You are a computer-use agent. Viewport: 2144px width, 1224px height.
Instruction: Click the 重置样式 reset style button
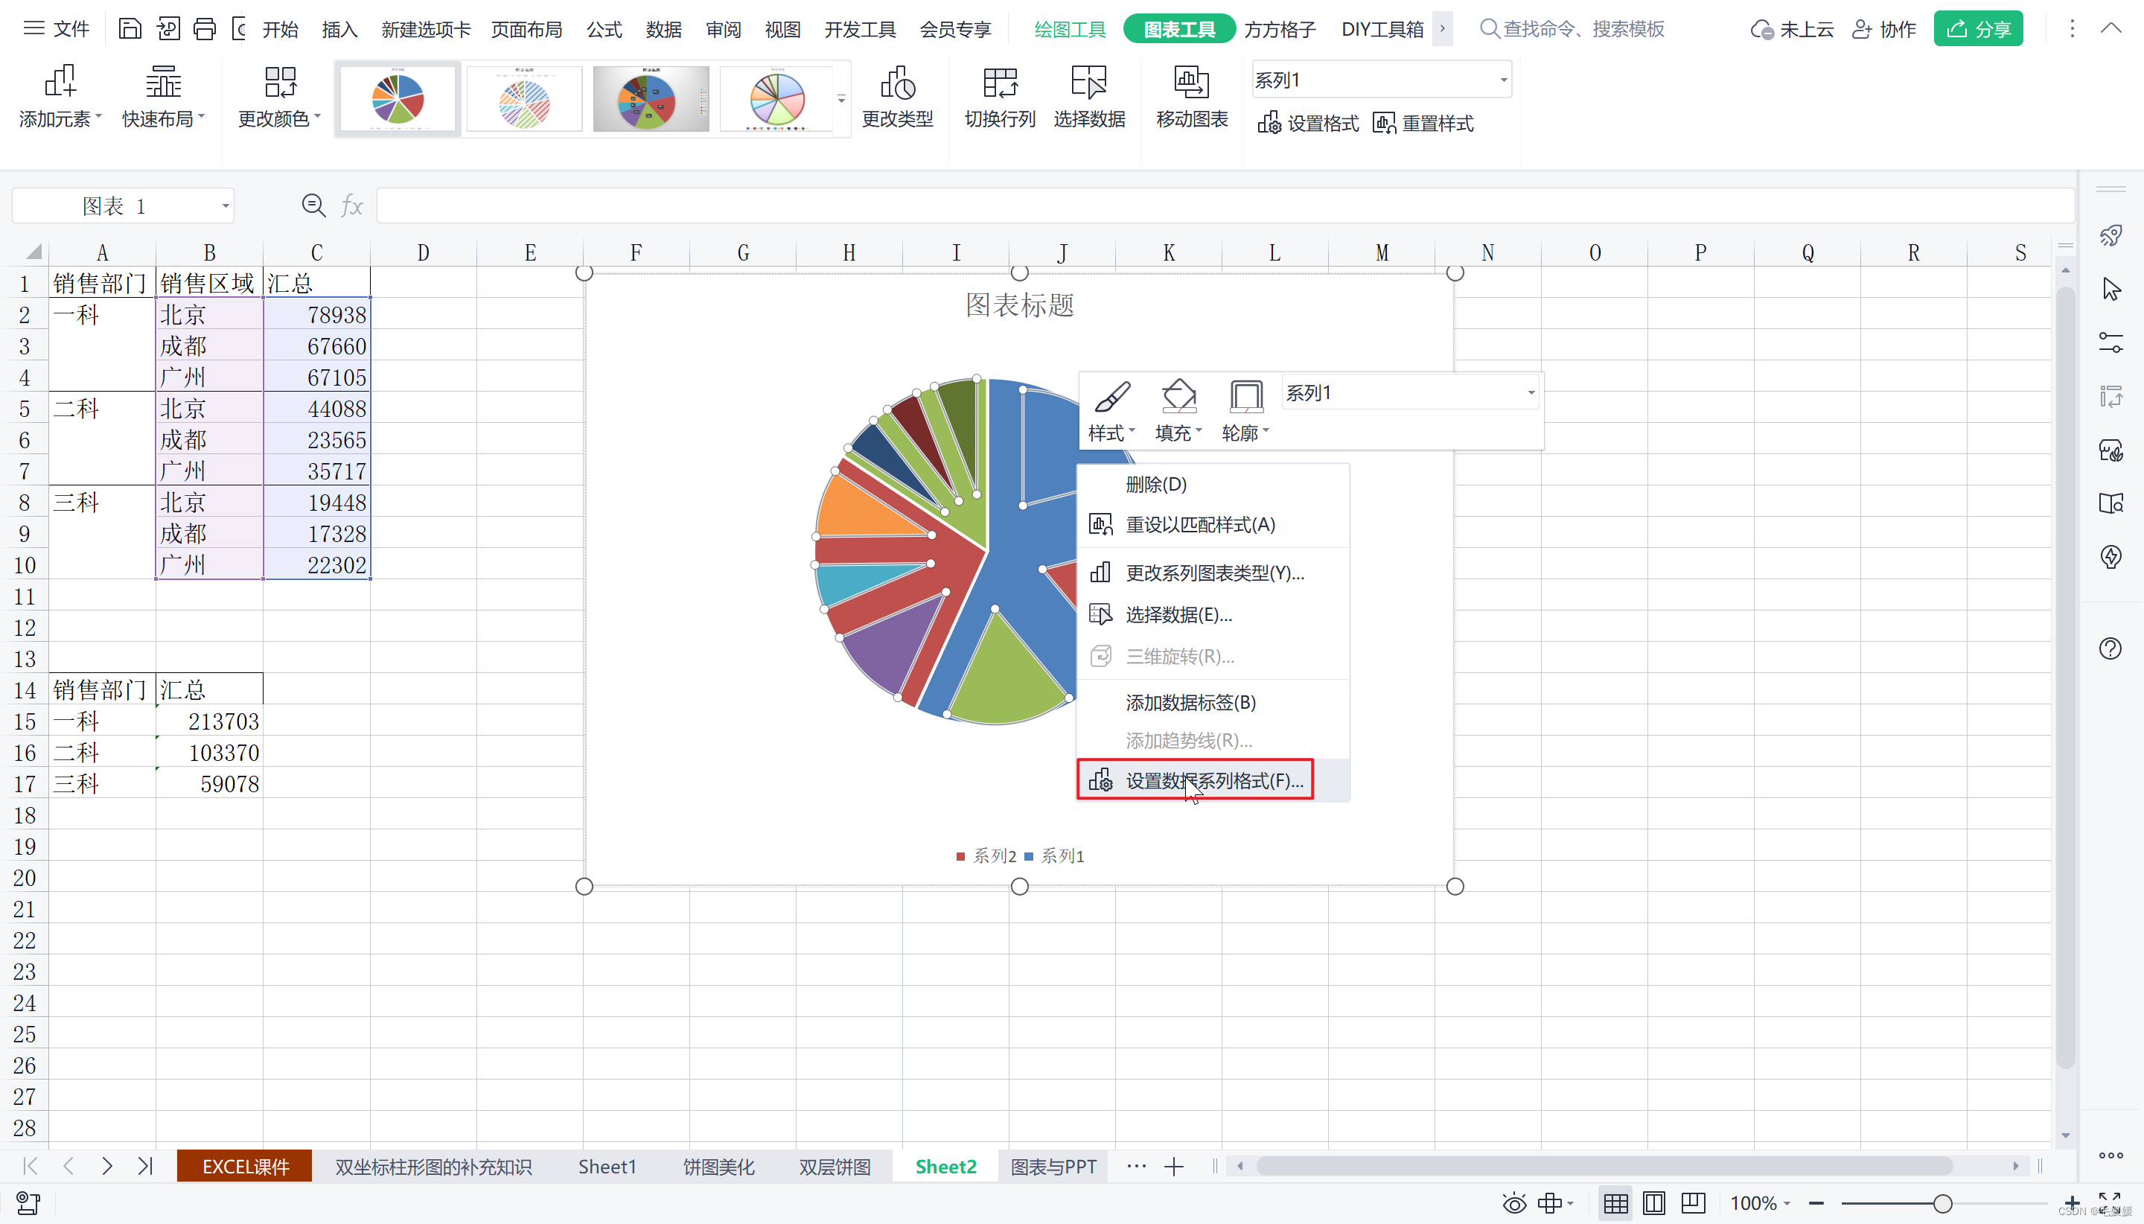(x=1423, y=124)
